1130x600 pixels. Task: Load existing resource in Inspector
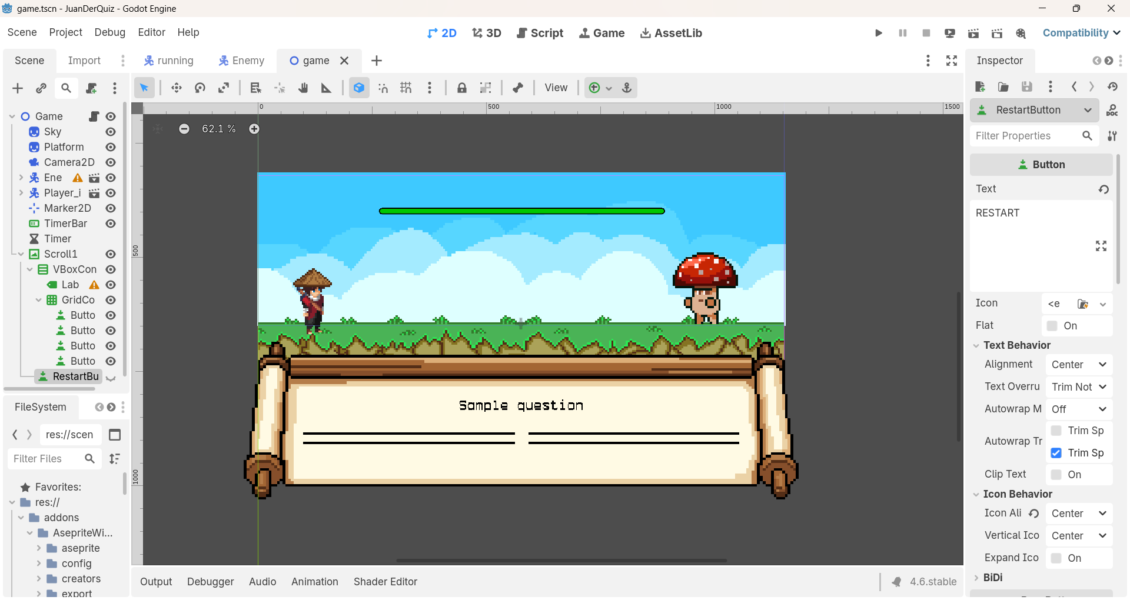tap(1003, 86)
